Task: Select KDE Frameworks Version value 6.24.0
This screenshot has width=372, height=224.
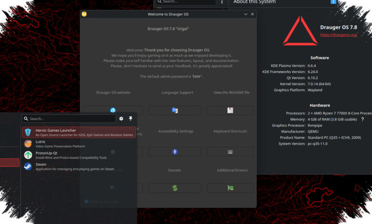Action: (313, 71)
